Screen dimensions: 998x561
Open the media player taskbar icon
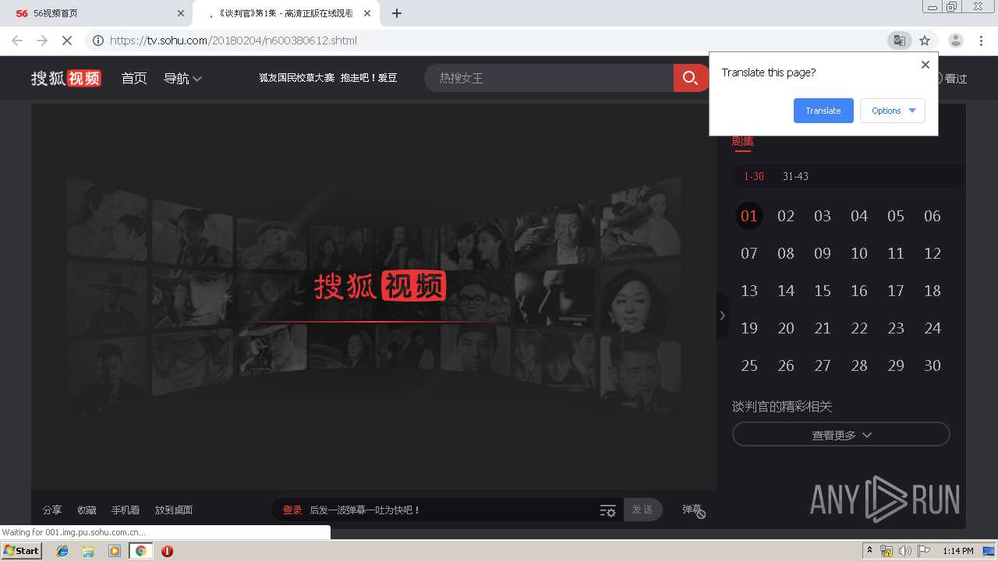click(x=115, y=551)
